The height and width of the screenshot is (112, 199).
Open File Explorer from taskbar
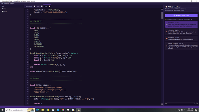[43, 110]
